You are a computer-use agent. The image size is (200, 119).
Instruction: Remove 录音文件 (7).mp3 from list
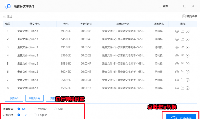[187, 80]
